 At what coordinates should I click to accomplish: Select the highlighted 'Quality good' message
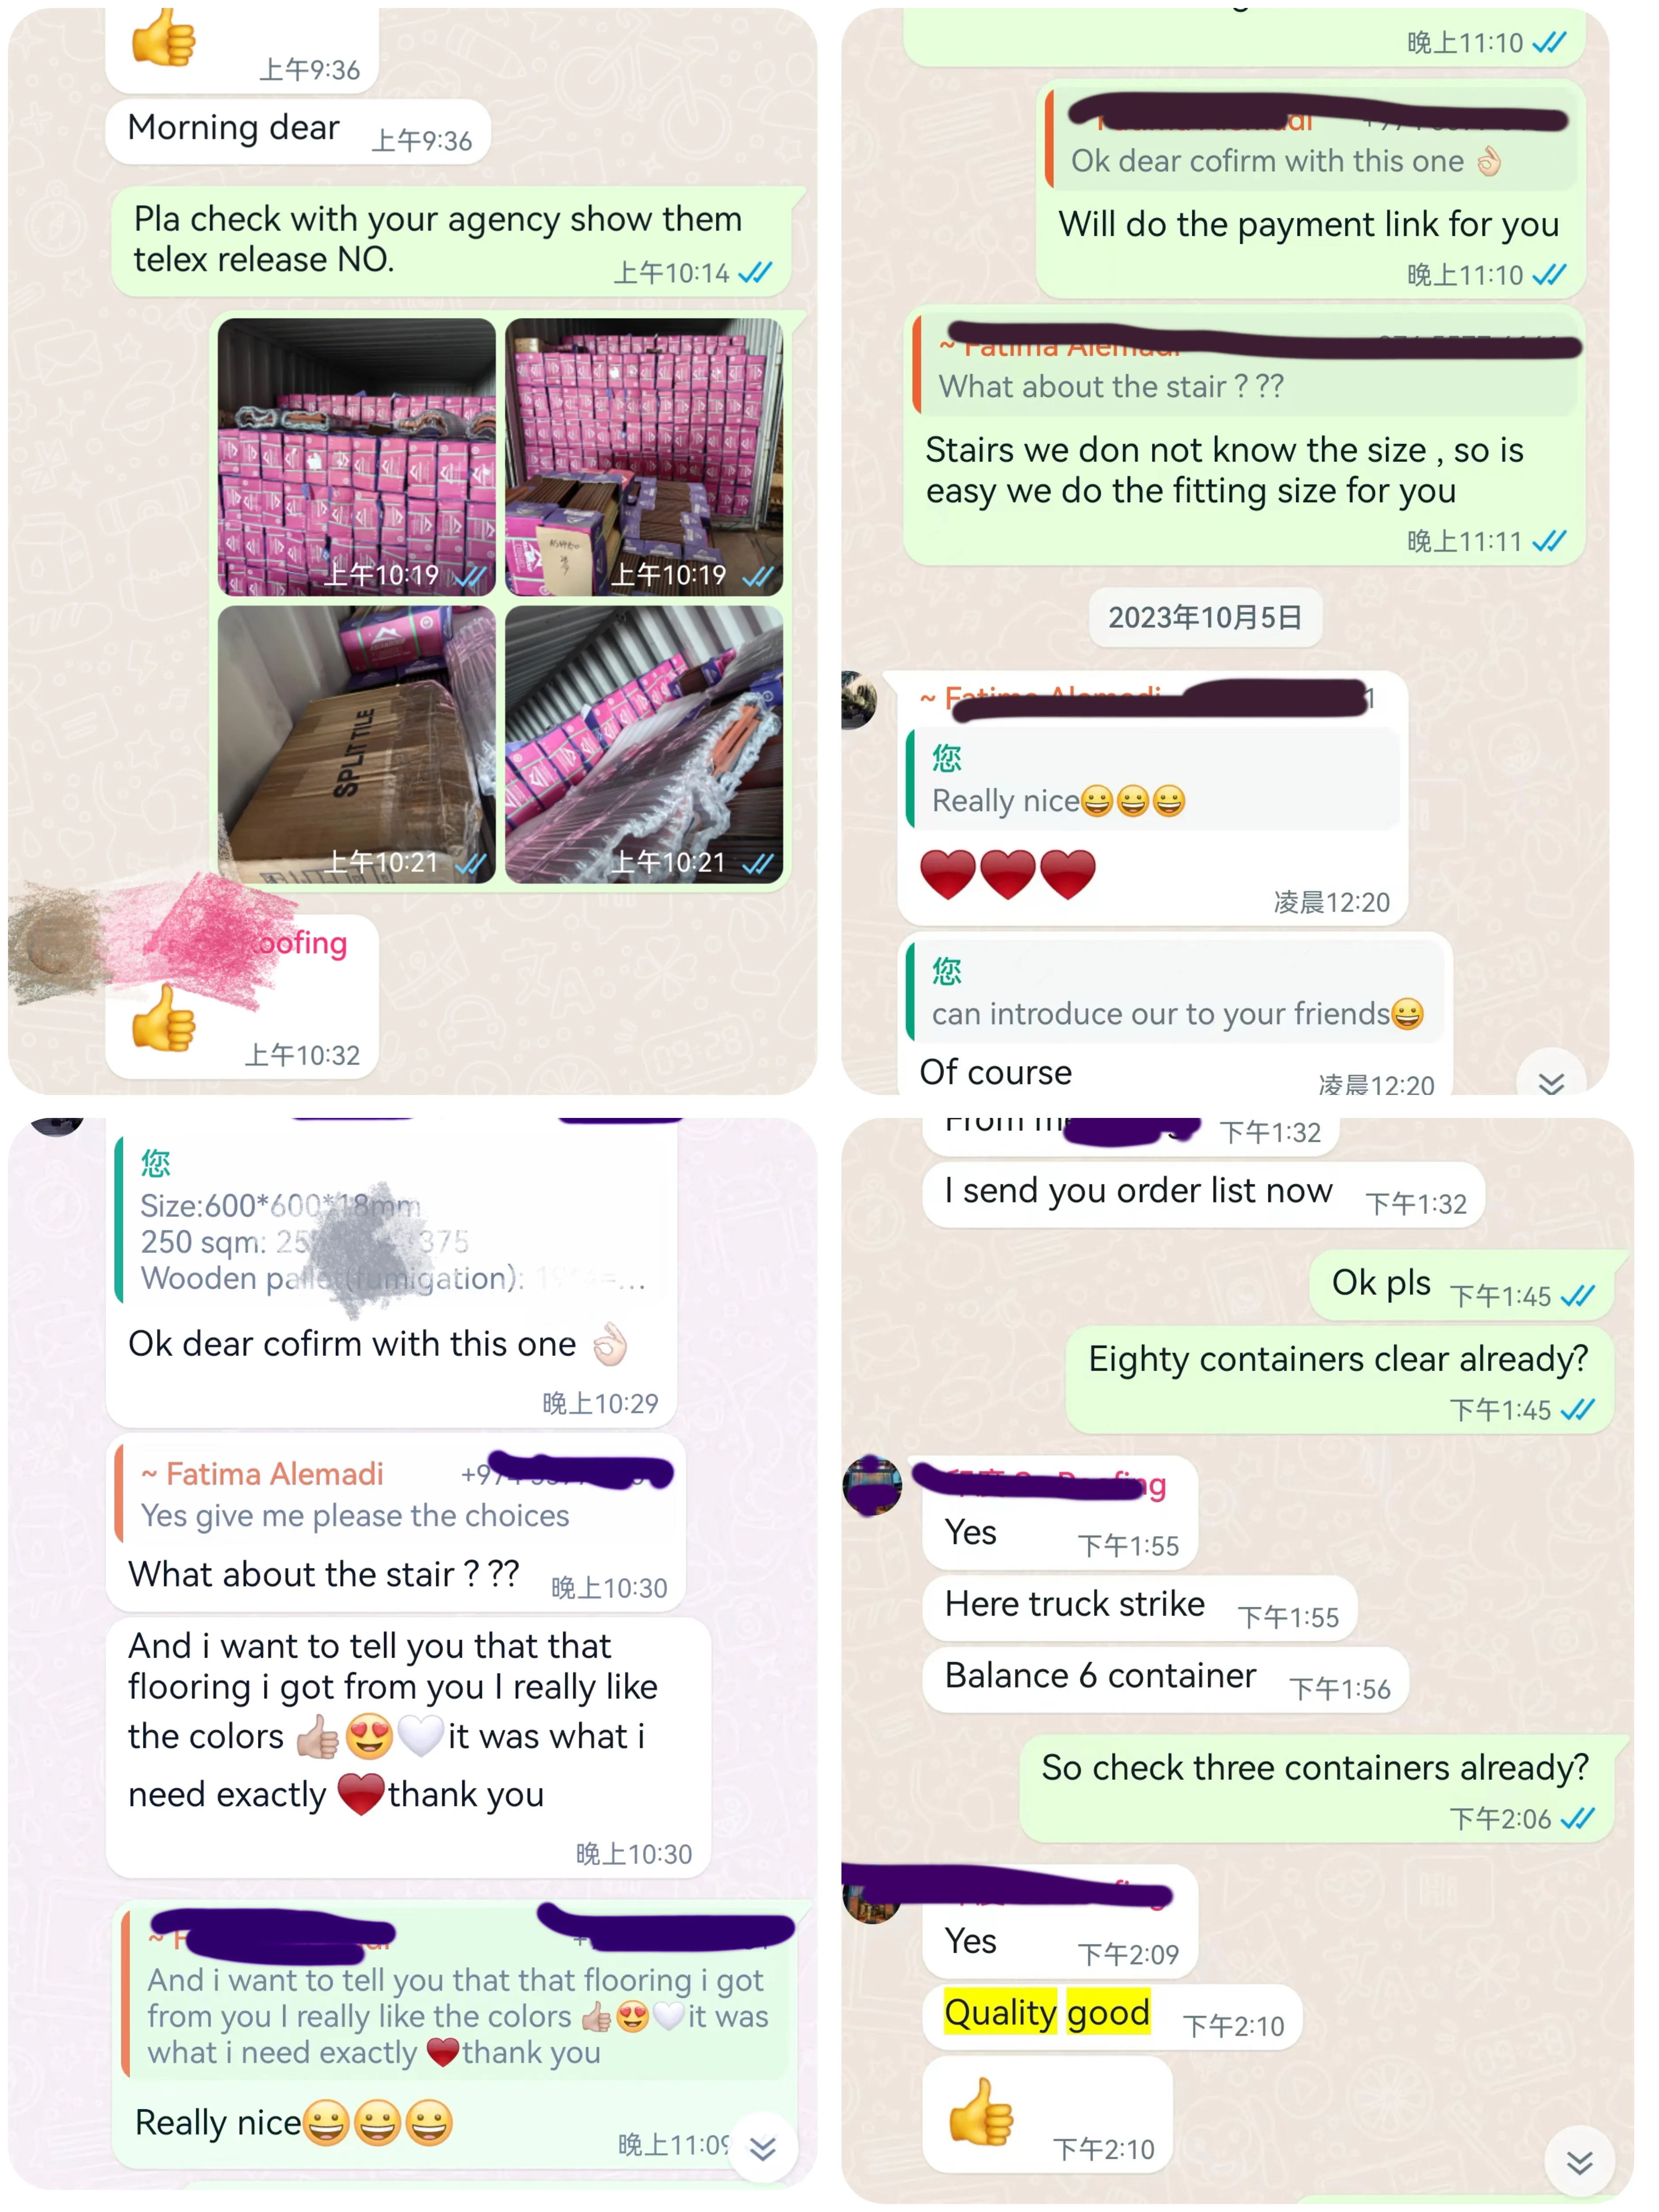pos(1047,2012)
